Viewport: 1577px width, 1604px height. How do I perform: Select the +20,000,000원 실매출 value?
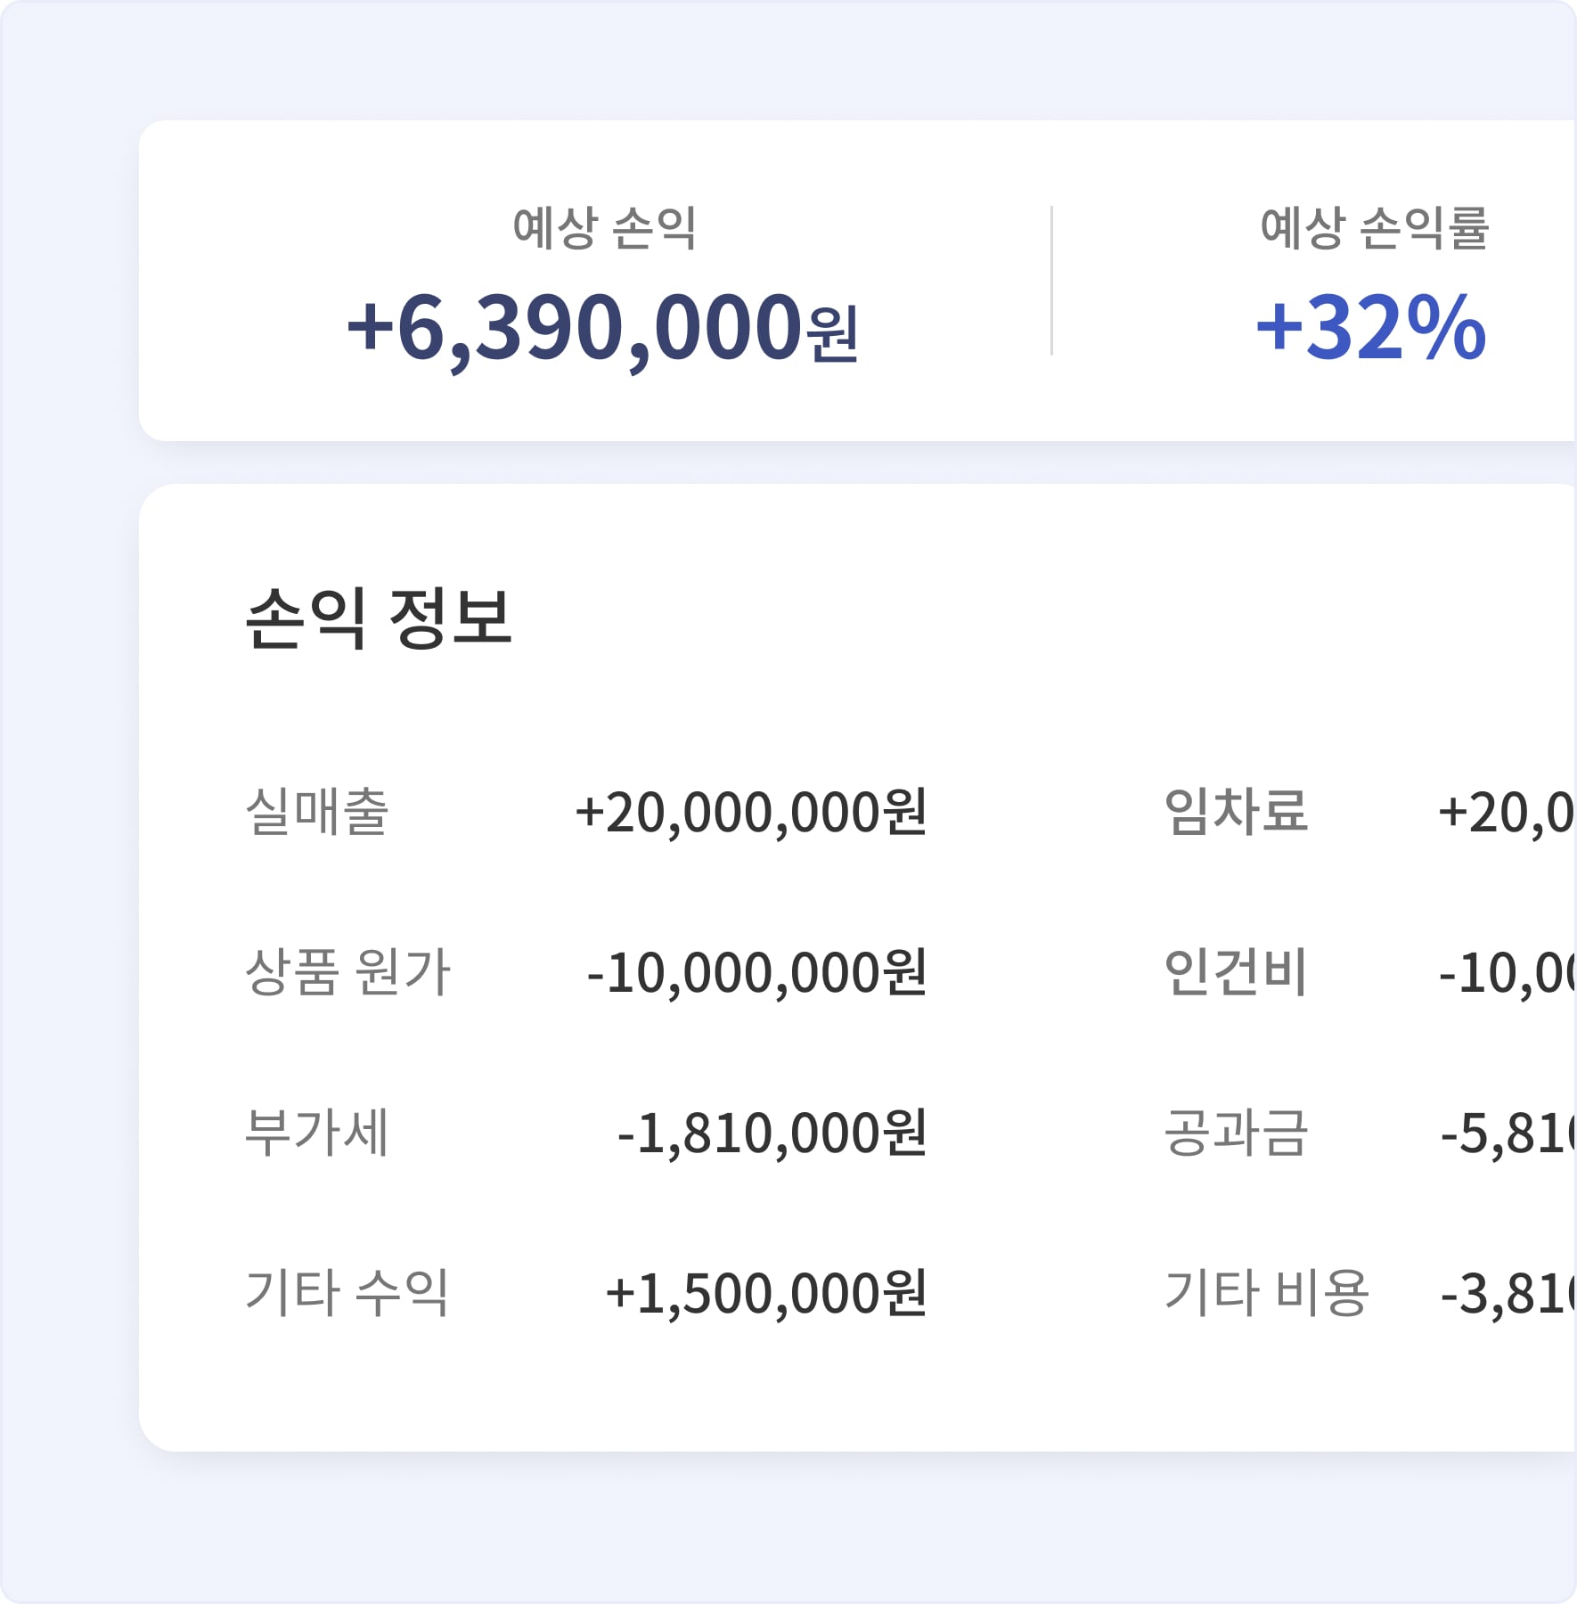coord(751,813)
